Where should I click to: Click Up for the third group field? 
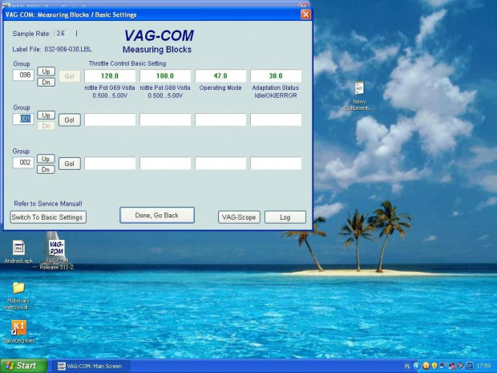click(x=46, y=159)
